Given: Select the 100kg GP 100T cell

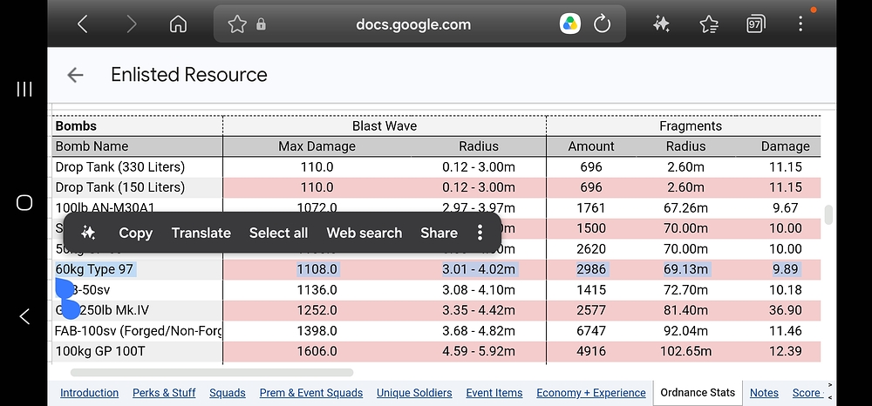Looking at the screenshot, I should 138,351.
